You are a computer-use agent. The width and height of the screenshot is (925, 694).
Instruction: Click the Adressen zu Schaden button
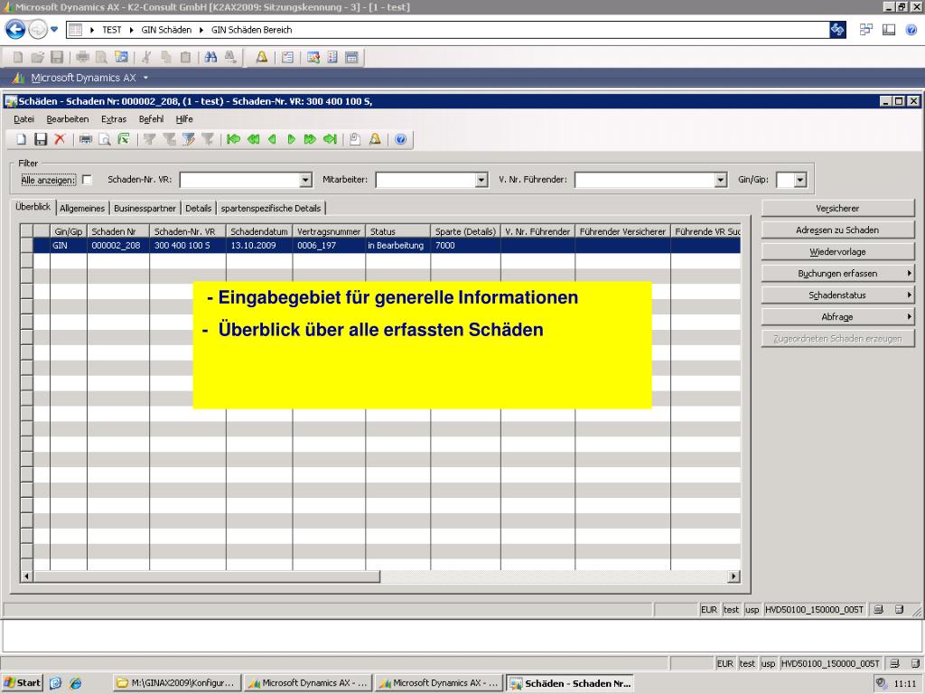click(x=837, y=230)
